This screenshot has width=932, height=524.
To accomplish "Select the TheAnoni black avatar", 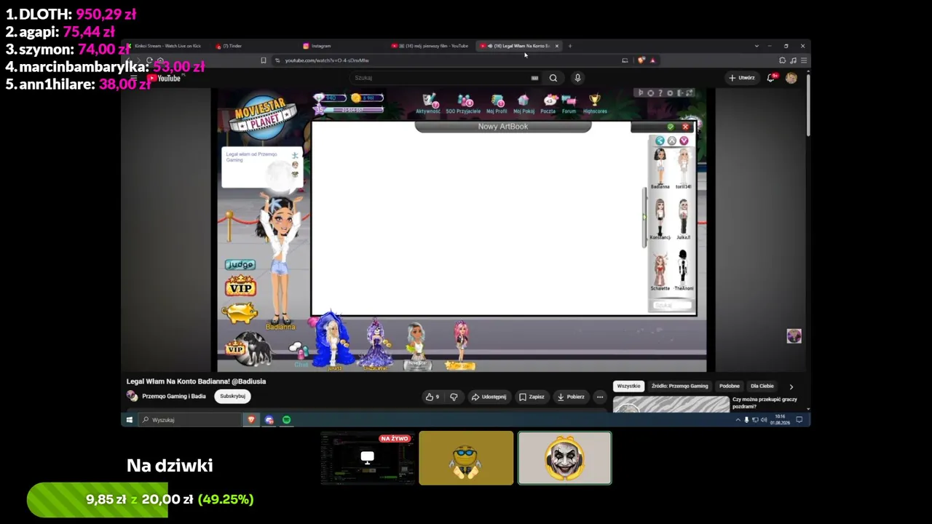I will [683, 271].
